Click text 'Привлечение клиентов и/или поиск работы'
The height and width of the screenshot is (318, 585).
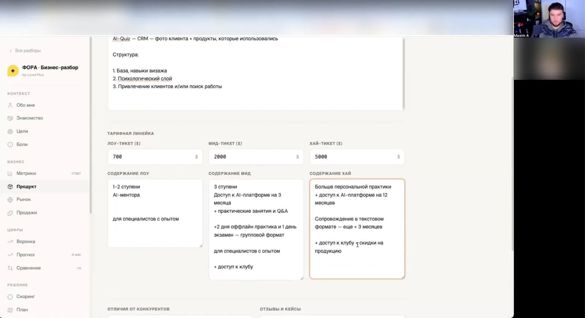pos(170,86)
